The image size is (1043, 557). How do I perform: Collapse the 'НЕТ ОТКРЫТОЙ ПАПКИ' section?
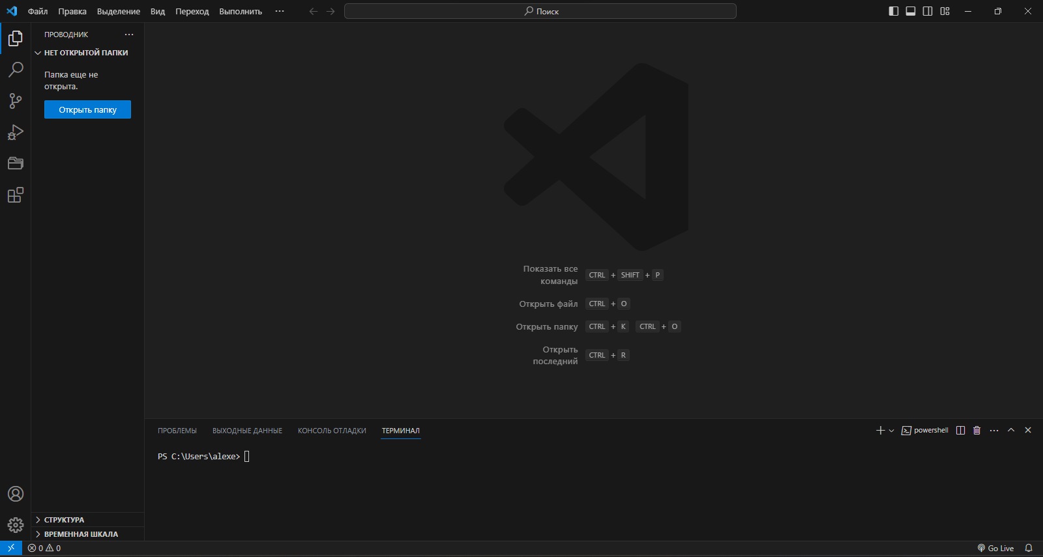coord(87,53)
